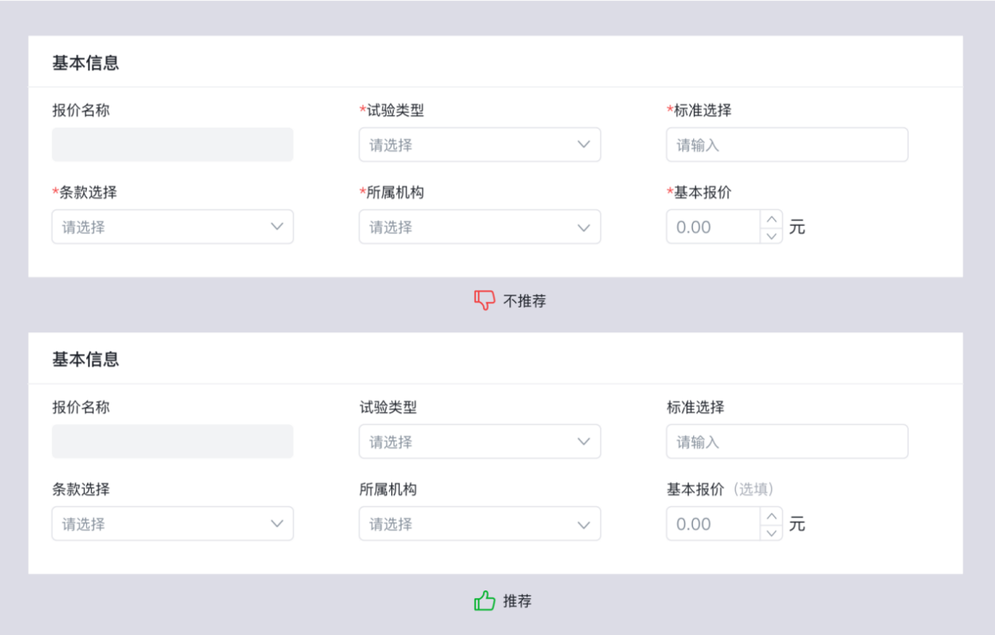Screen dimensions: 995x635
Task: Open 试验类型 dropdown in the 推荐 form
Action: [479, 442]
